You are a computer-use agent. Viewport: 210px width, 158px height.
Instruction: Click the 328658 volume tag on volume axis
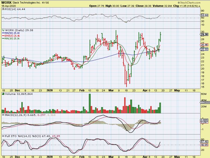click(205, 103)
